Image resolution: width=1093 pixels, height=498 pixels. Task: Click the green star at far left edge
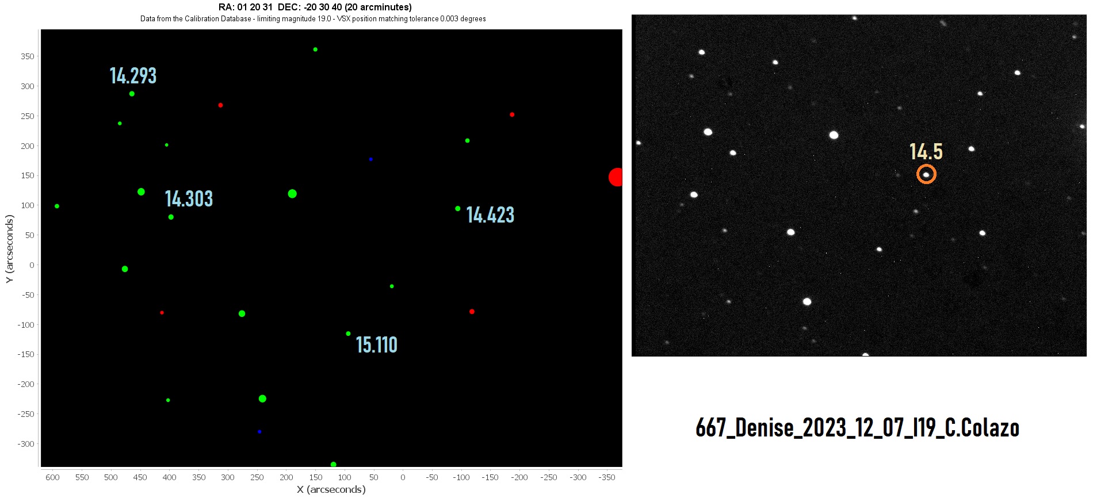click(x=57, y=206)
